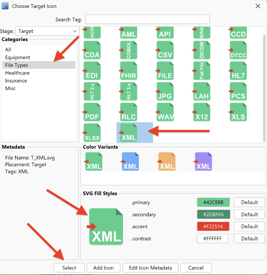Choose the CCD file icon
267x275 pixels.
click(x=238, y=33)
